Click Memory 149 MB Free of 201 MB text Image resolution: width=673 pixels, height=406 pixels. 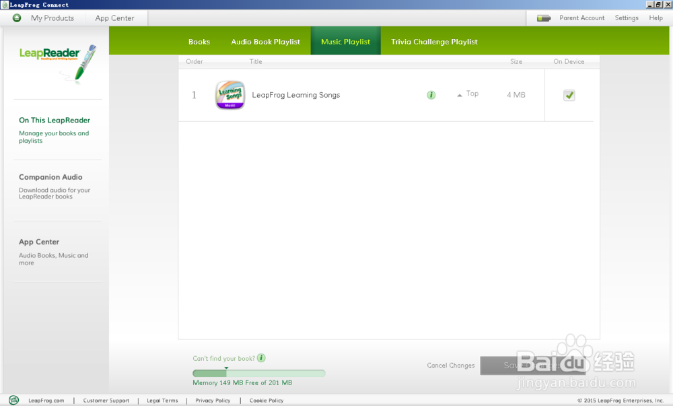pos(242,382)
